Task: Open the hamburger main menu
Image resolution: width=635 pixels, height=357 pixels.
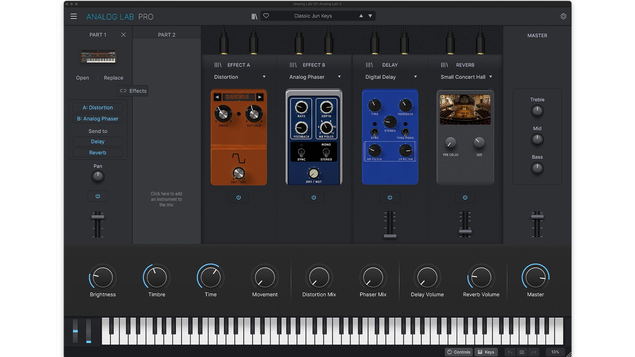Action: coord(73,17)
